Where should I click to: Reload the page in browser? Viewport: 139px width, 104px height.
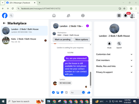coord(13,9)
